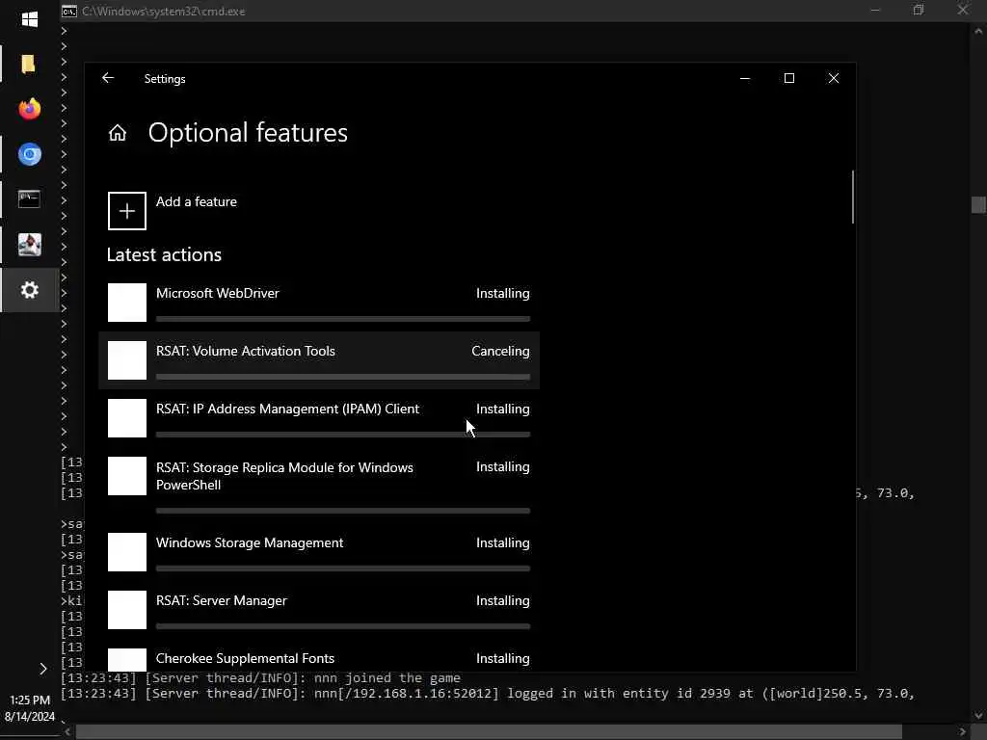Click the Storage Replica Module progress bar
Image resolution: width=987 pixels, height=740 pixels.
342,511
